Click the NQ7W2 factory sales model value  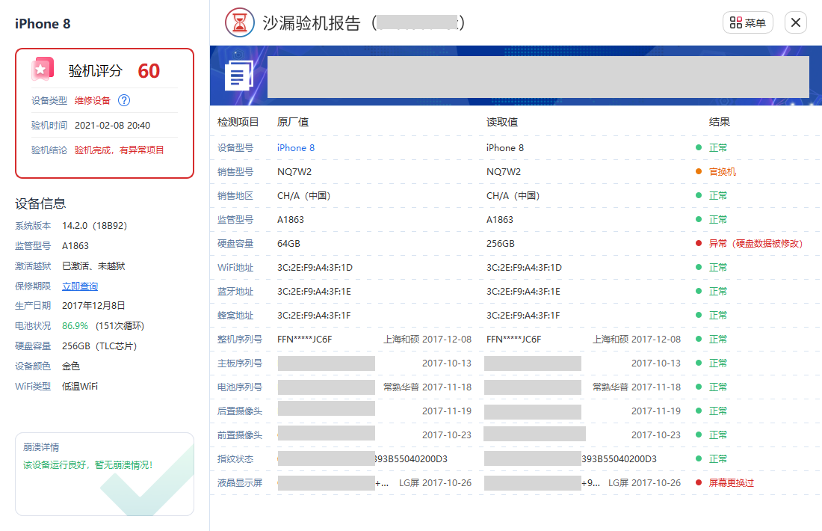click(x=294, y=171)
